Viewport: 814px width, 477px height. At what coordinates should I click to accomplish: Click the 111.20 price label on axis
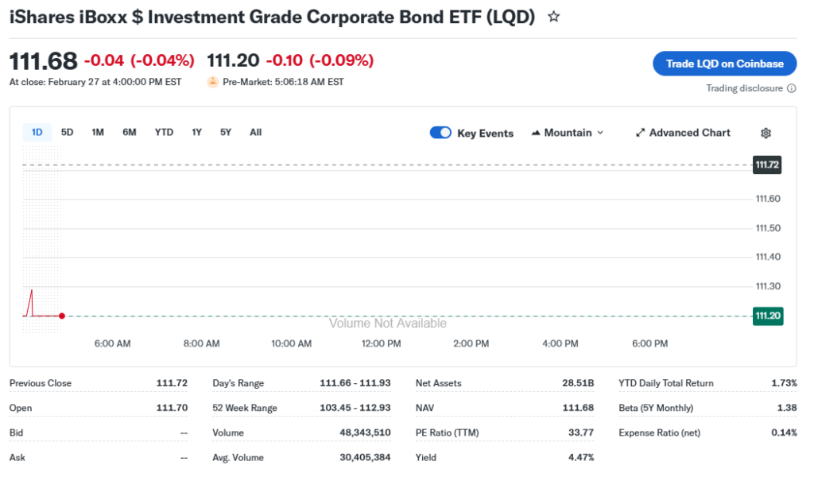[767, 316]
